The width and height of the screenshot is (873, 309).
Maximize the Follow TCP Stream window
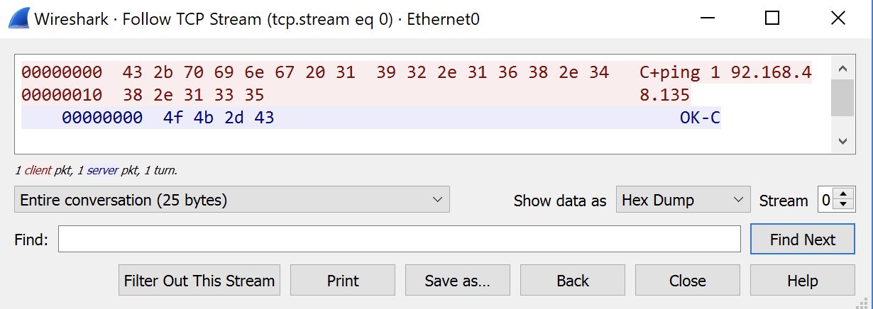(x=772, y=18)
